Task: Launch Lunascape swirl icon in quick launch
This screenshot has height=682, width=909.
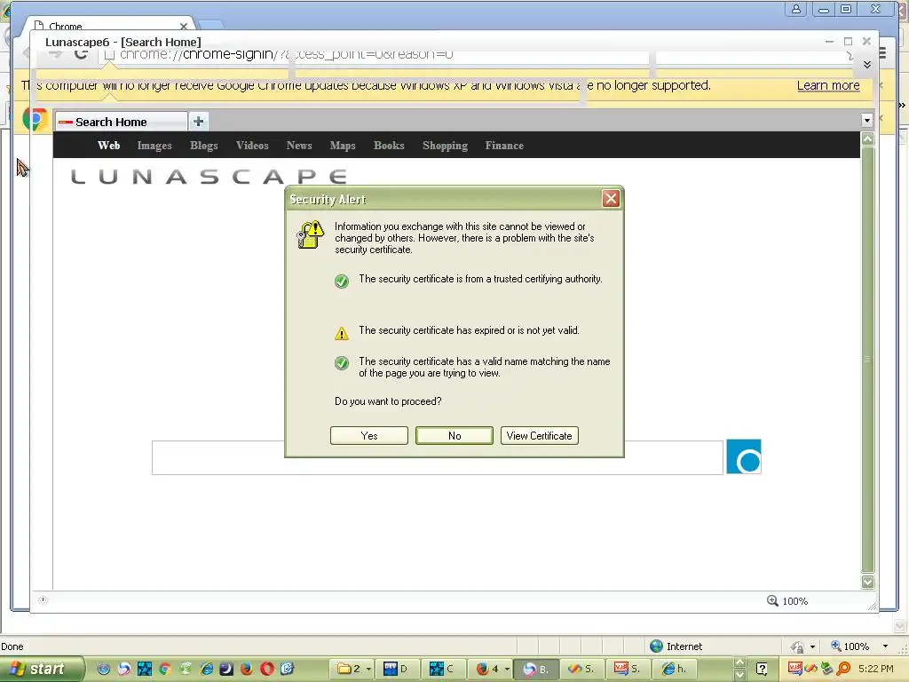Action: pos(124,669)
